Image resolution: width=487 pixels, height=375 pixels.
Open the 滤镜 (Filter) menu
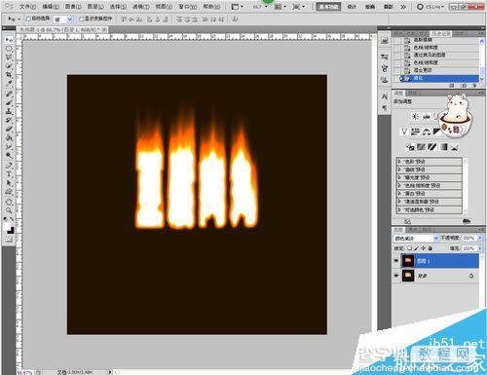coord(140,6)
